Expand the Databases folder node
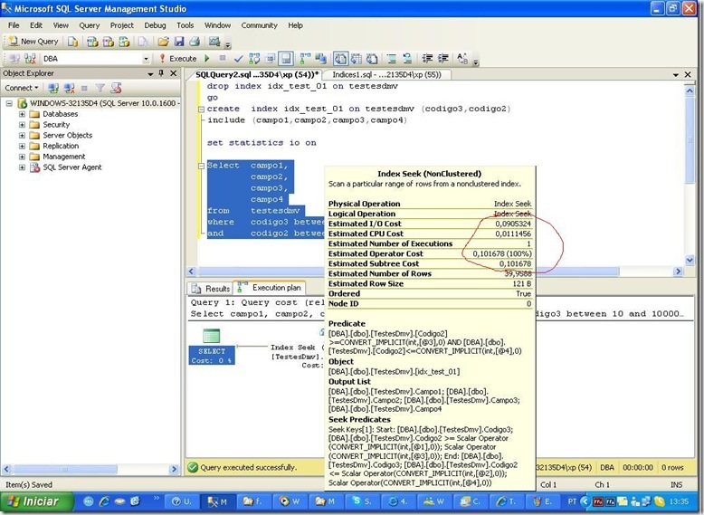Image resolution: width=704 pixels, height=515 pixels. [x=22, y=114]
